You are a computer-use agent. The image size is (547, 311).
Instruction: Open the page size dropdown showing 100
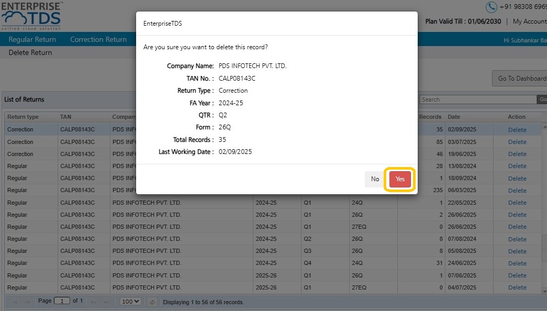pyautogui.click(x=130, y=302)
